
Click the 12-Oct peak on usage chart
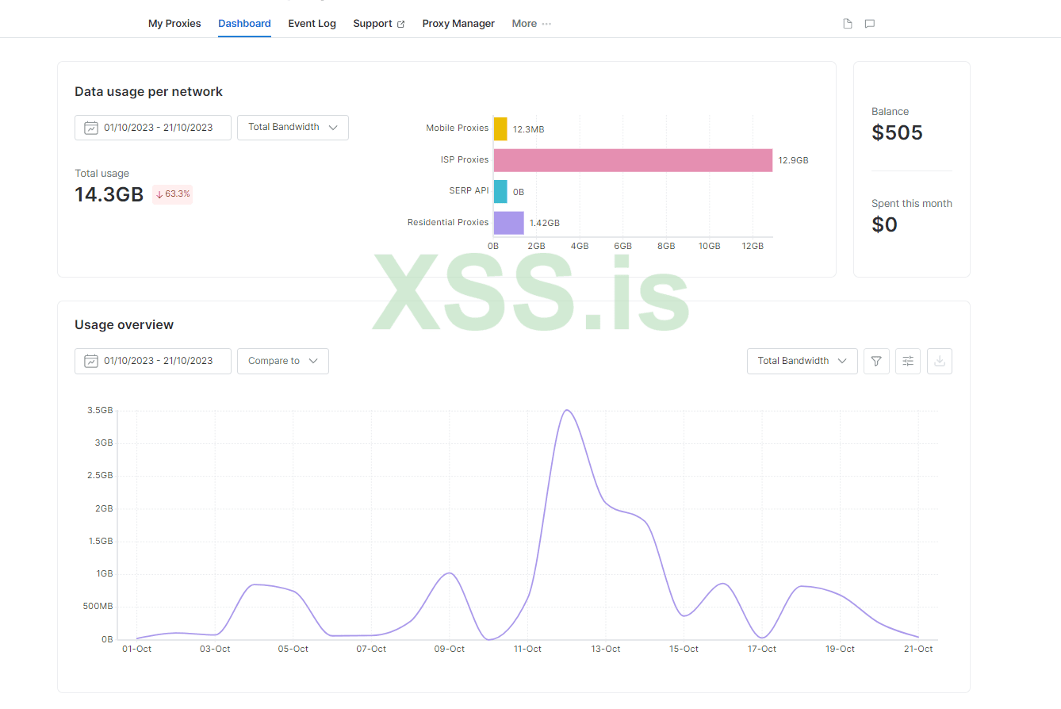[566, 411]
